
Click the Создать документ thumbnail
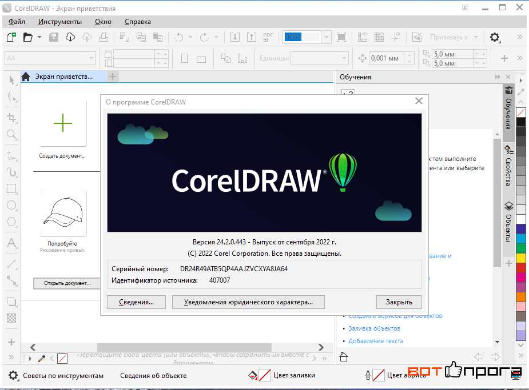pos(63,123)
